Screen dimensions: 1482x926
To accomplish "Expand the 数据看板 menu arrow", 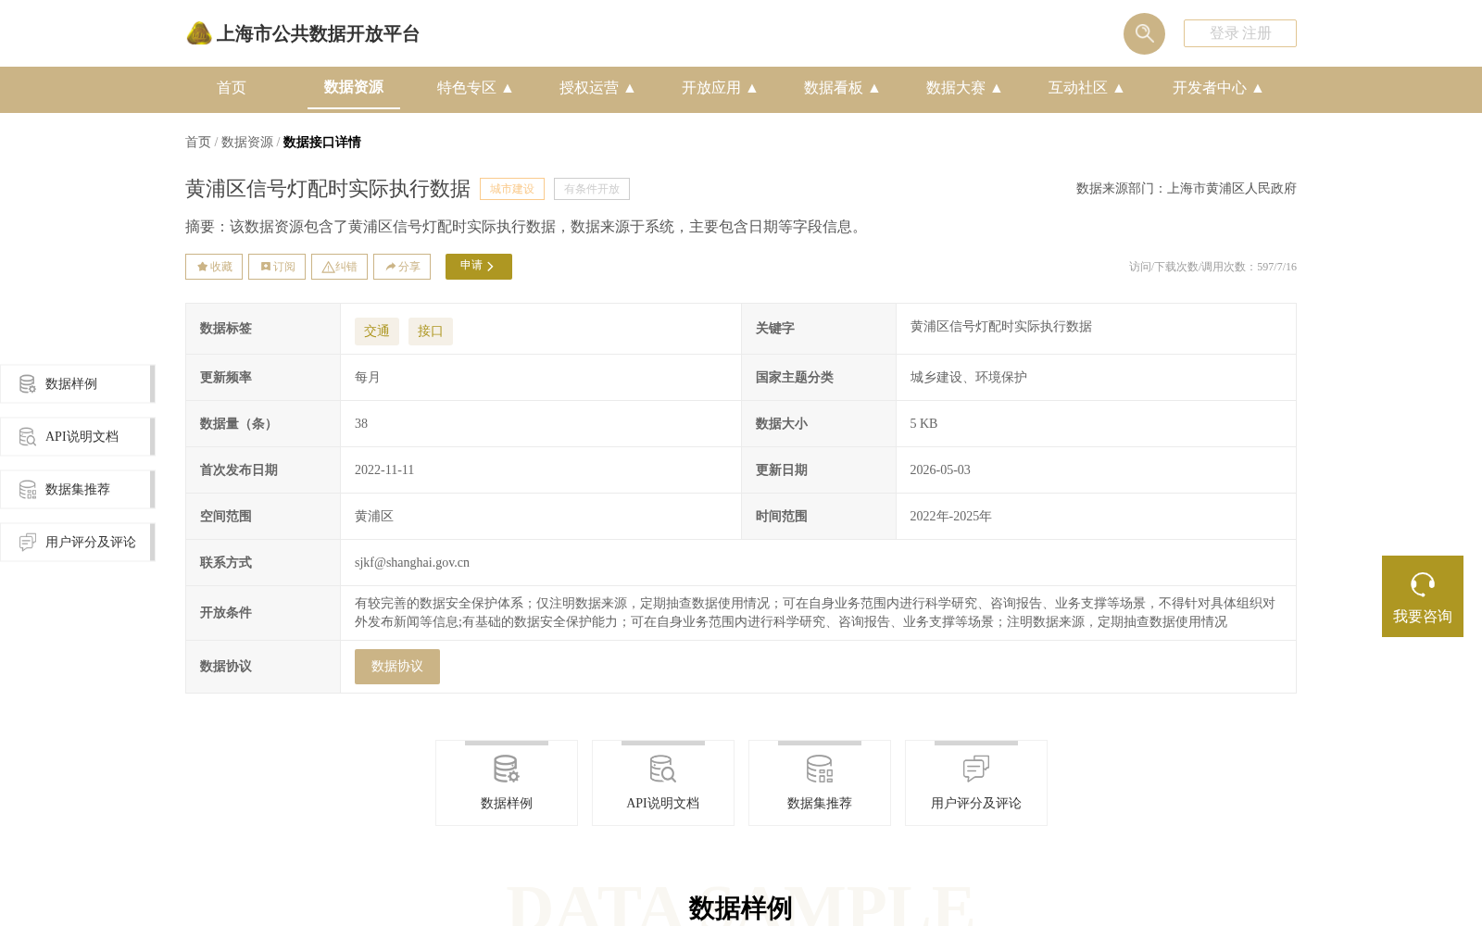I will [874, 88].
